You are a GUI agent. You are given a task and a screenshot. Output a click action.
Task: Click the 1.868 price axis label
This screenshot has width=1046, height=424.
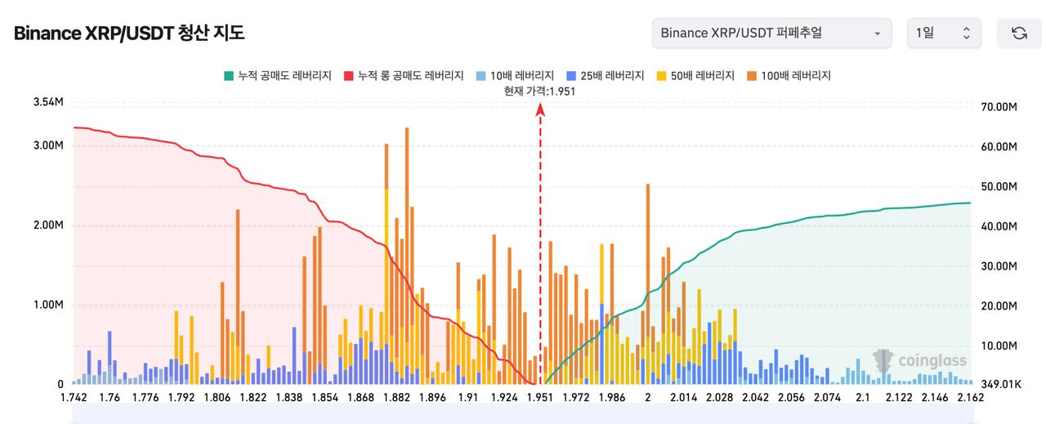tap(360, 398)
